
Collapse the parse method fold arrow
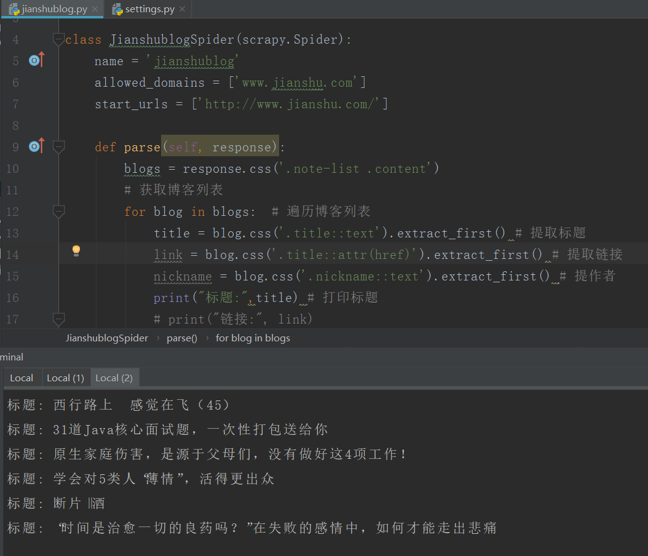(58, 146)
